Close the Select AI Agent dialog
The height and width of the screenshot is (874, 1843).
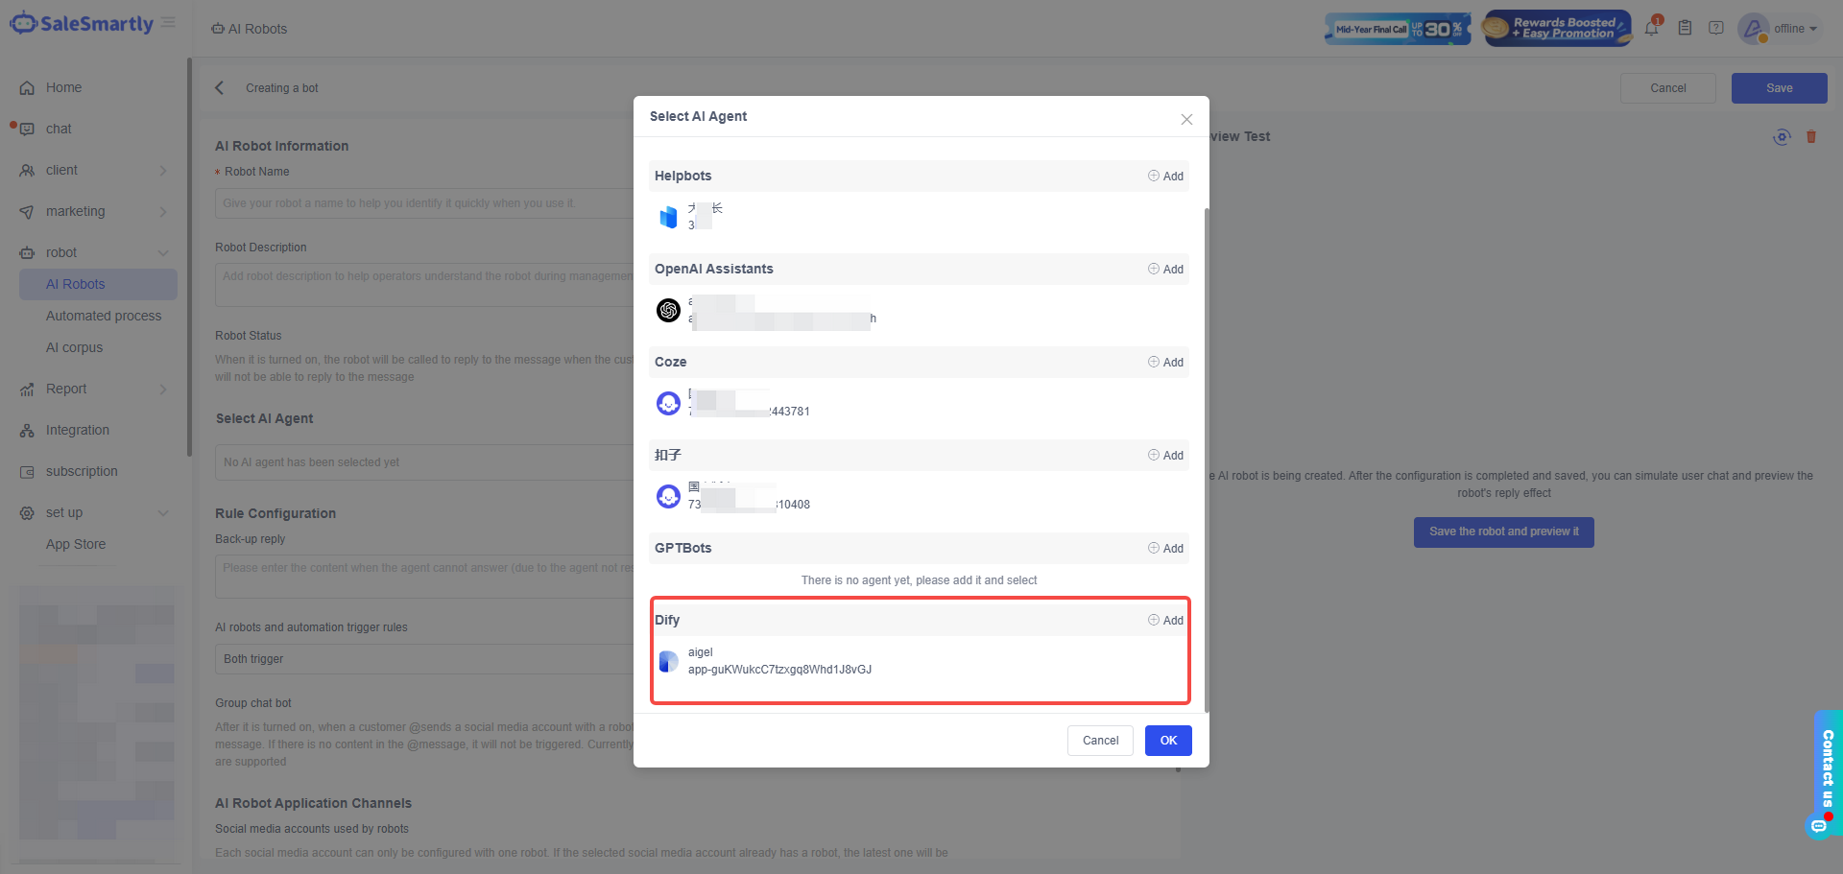tap(1186, 119)
